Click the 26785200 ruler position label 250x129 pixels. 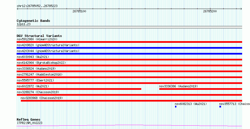[210, 11]
